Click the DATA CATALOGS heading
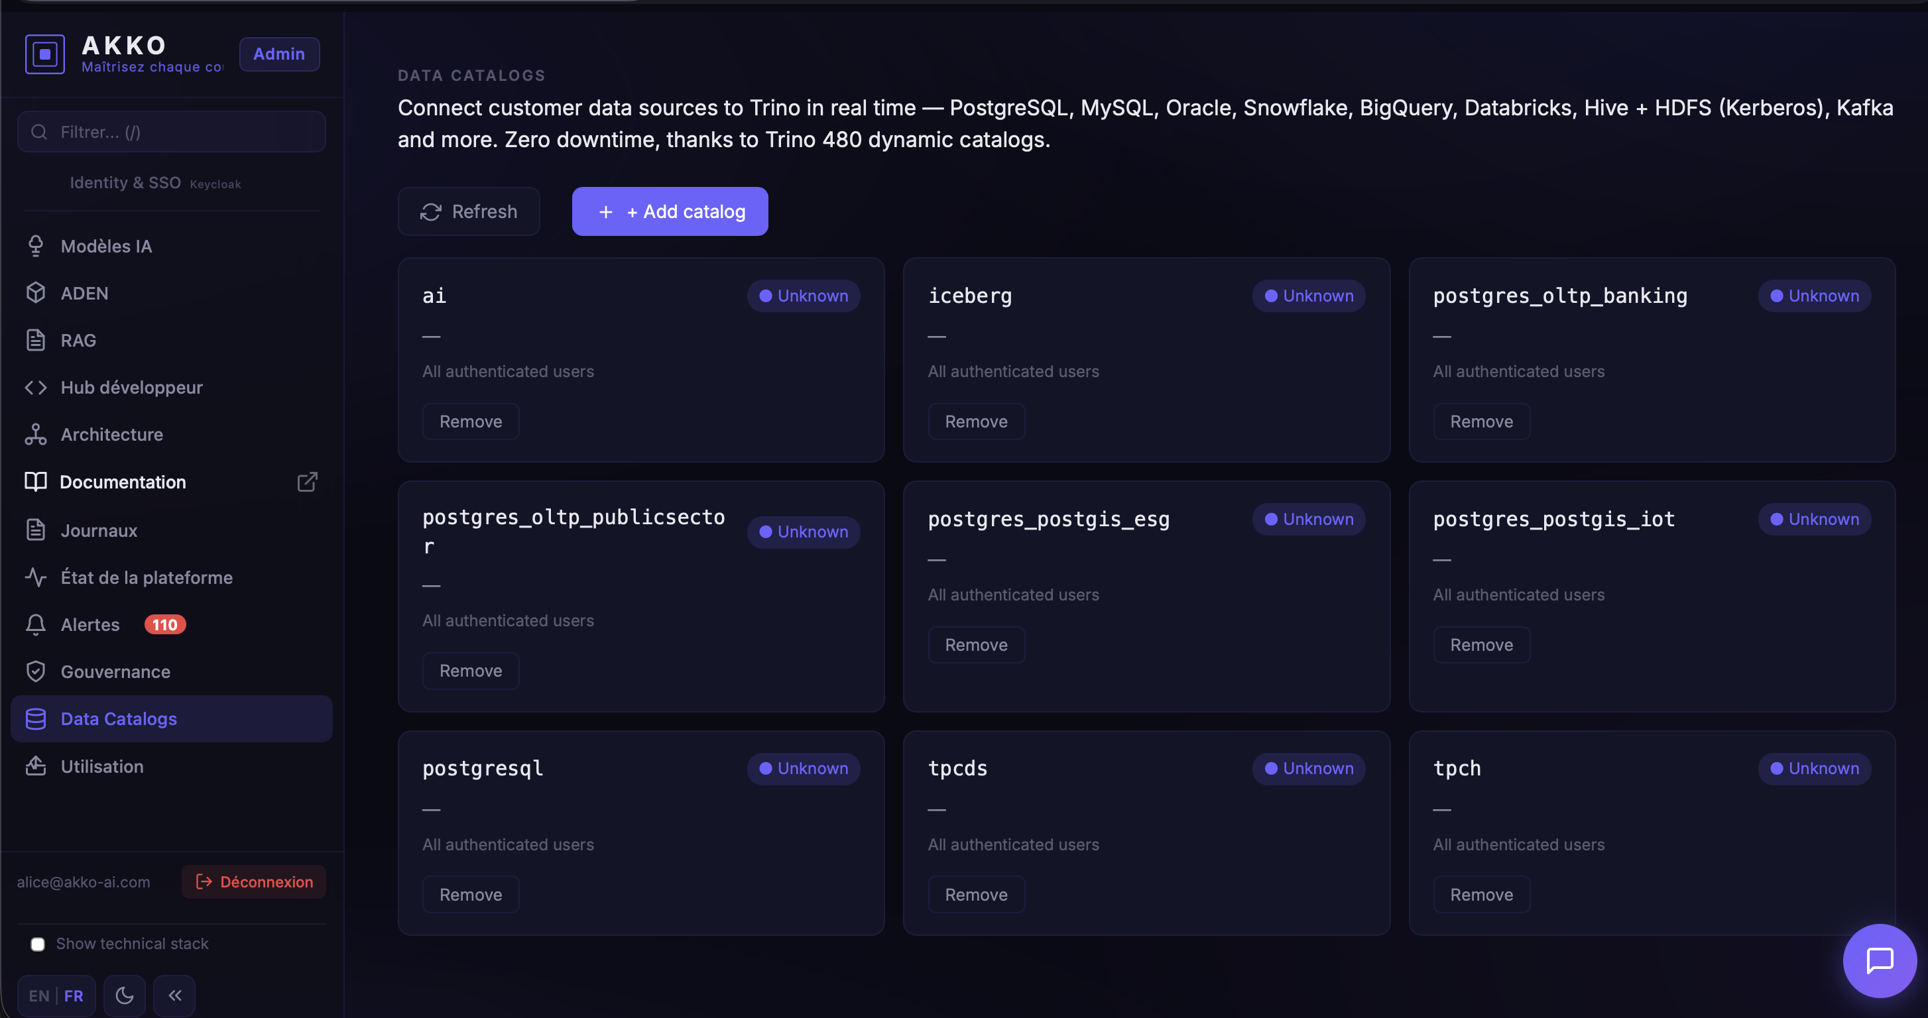1928x1018 pixels. click(x=471, y=76)
